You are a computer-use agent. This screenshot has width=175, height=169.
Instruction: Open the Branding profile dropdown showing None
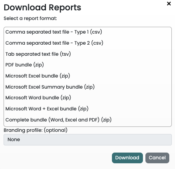point(88,140)
